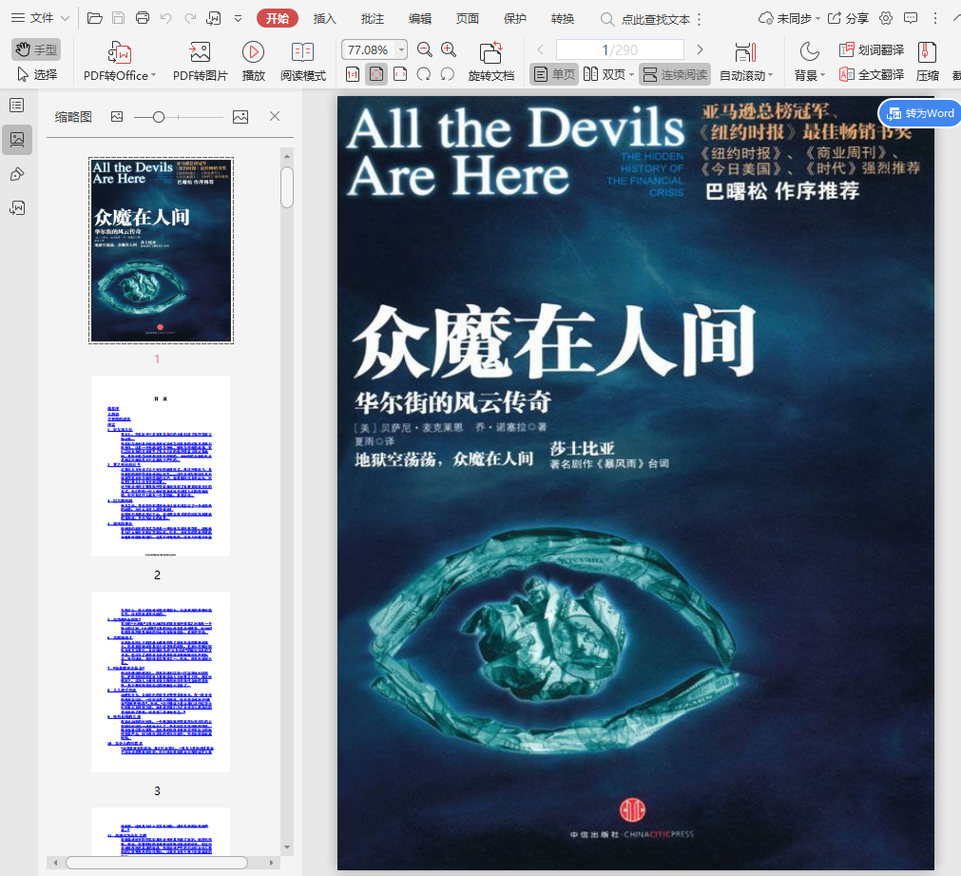
Task: Switch to the 转换 tab
Action: (563, 19)
